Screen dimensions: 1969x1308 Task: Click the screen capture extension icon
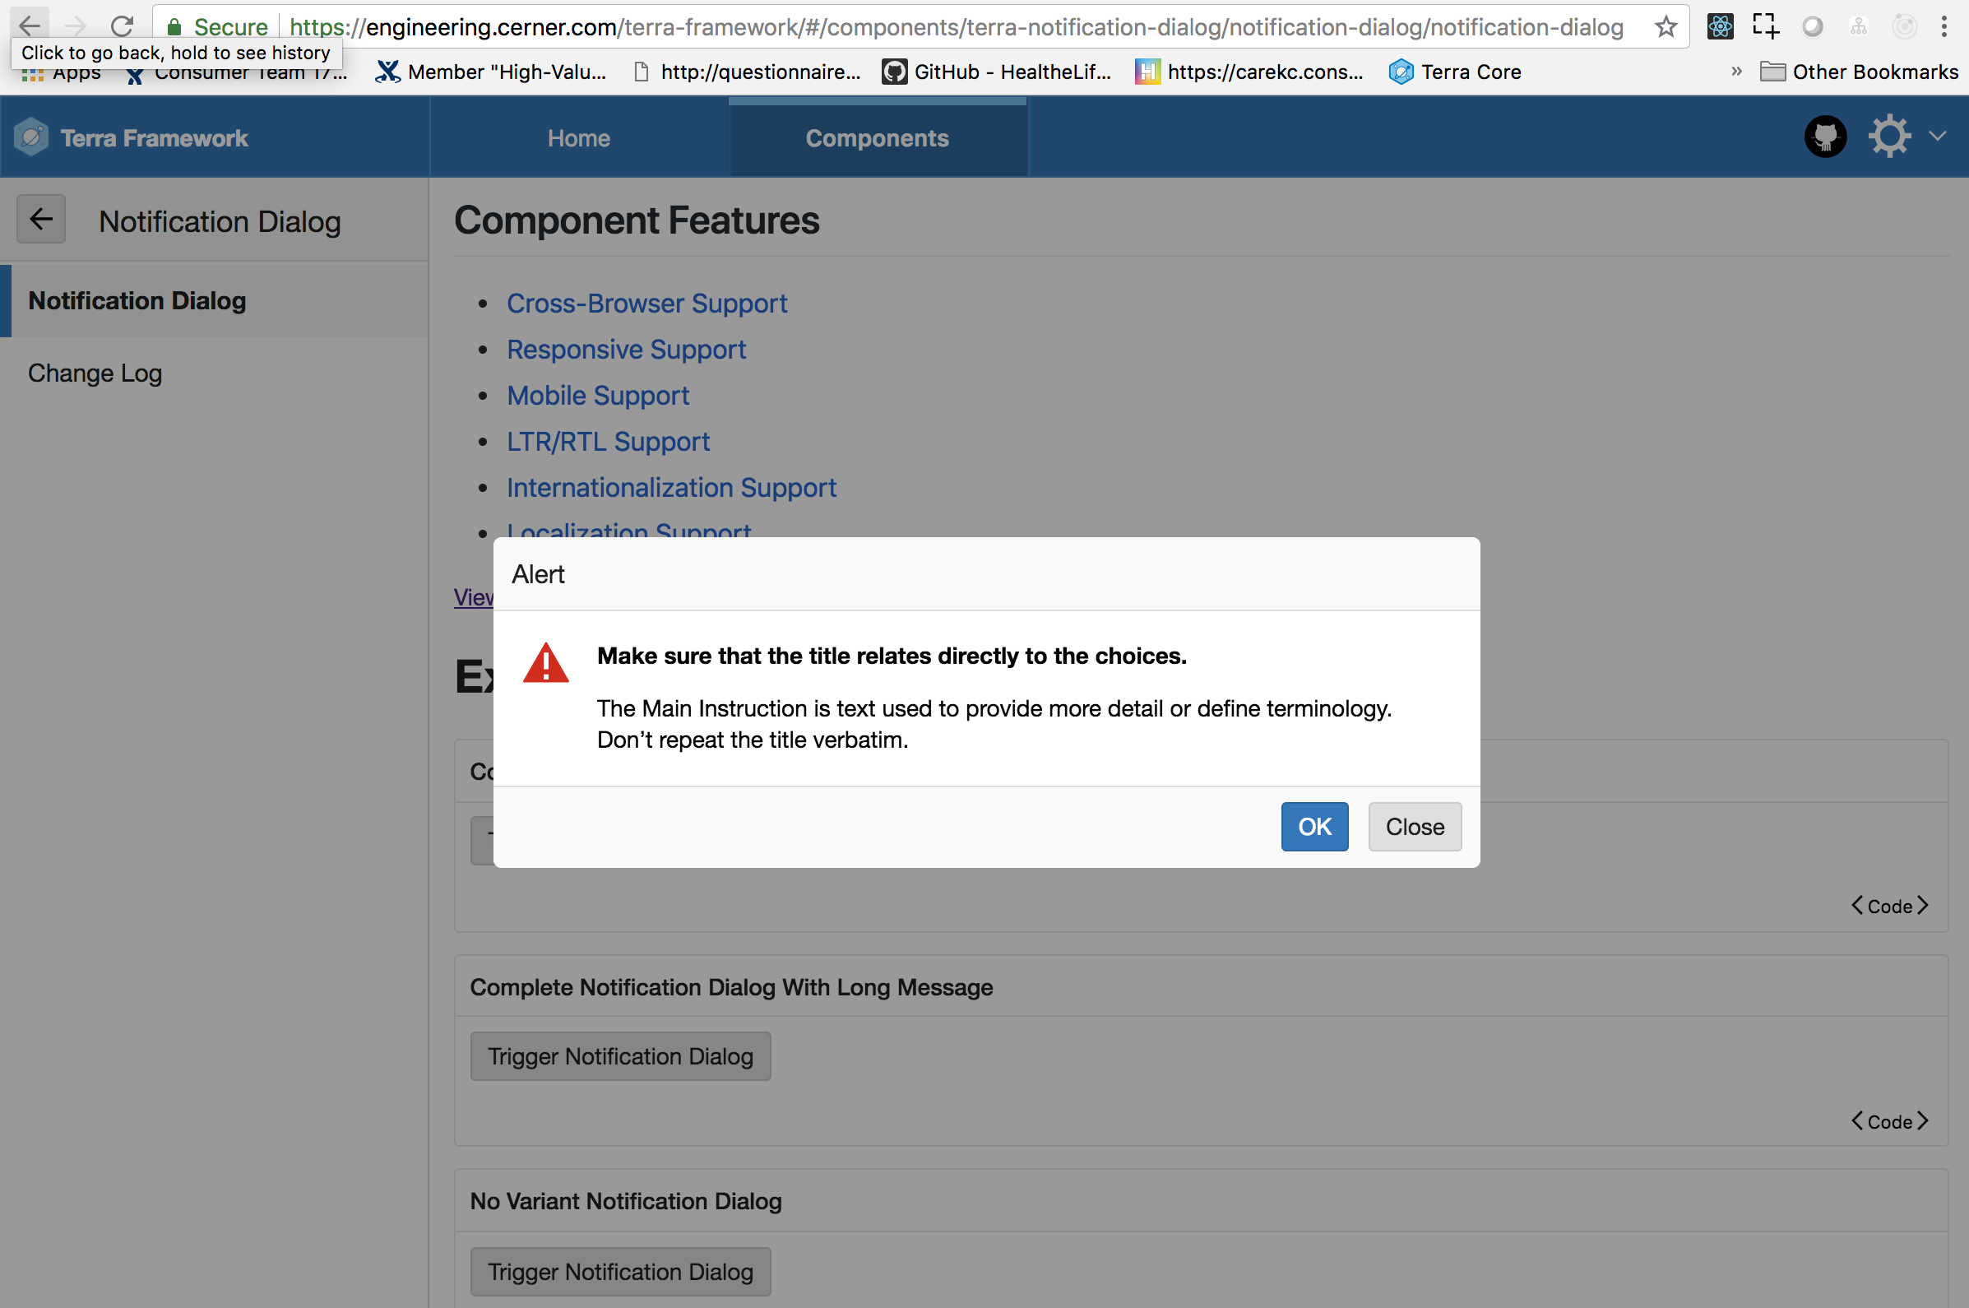(x=1766, y=26)
